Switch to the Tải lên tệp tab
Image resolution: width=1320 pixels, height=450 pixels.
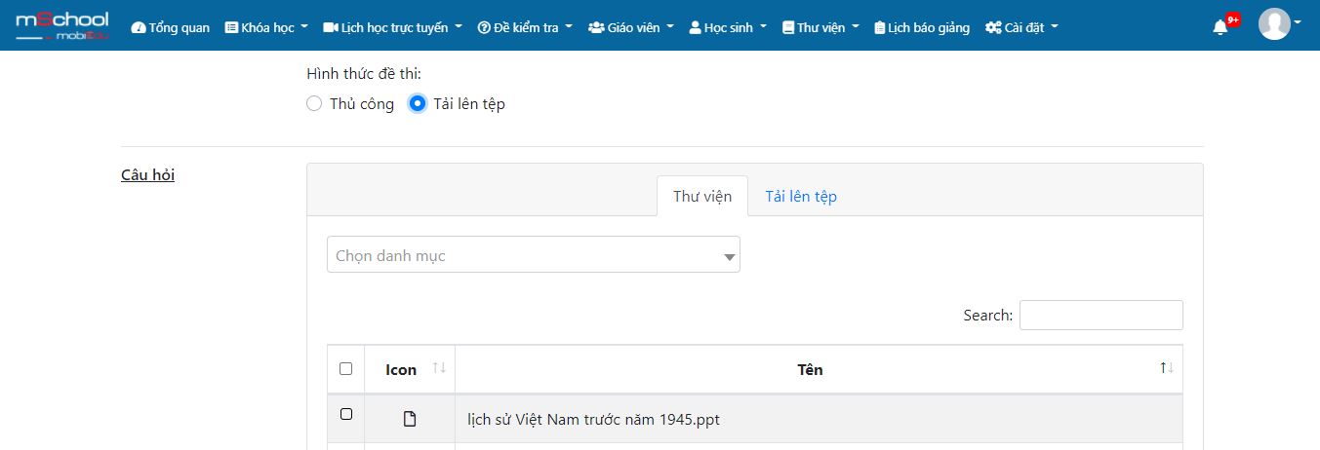click(x=801, y=196)
